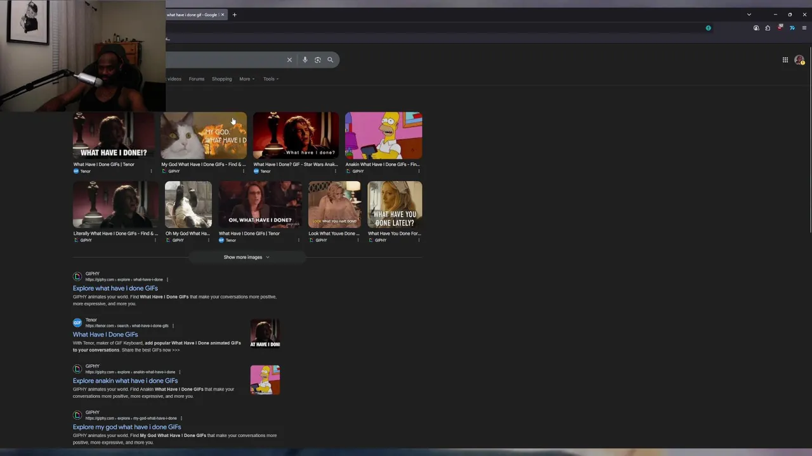The image size is (812, 456).
Task: Start voice search with the microphone icon
Action: pyautogui.click(x=304, y=60)
